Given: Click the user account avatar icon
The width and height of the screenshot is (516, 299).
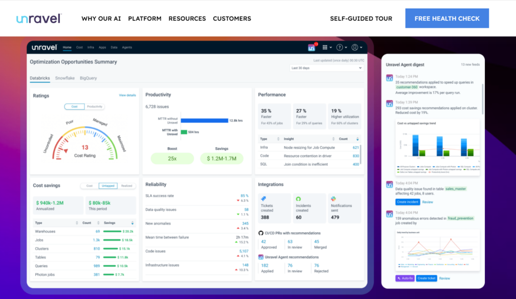Looking at the screenshot, I should pos(355,47).
